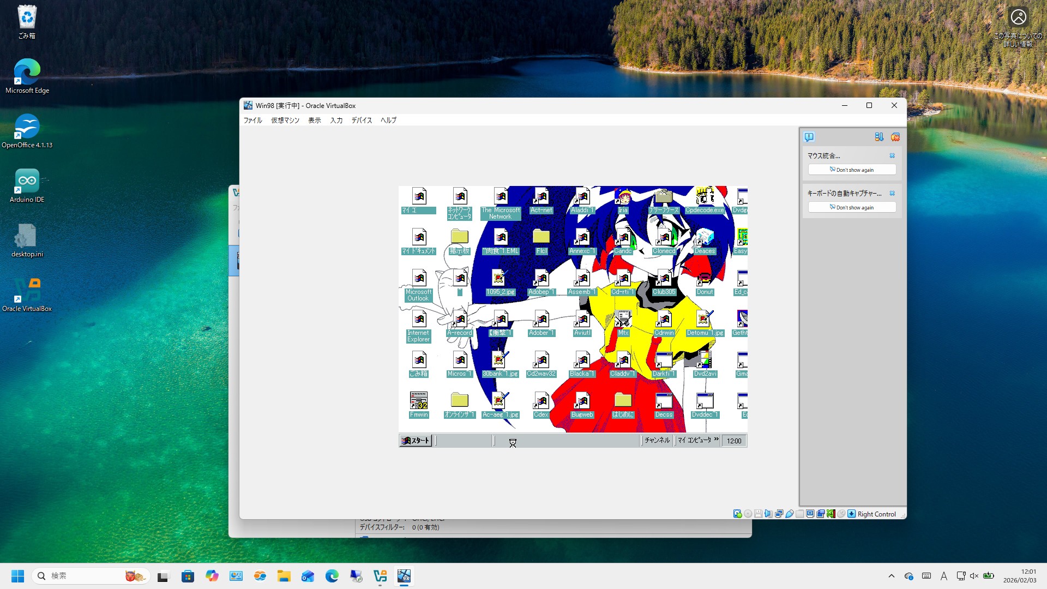This screenshot has height=589, width=1047.
Task: Click the shared folders status icon
Action: [799, 514]
